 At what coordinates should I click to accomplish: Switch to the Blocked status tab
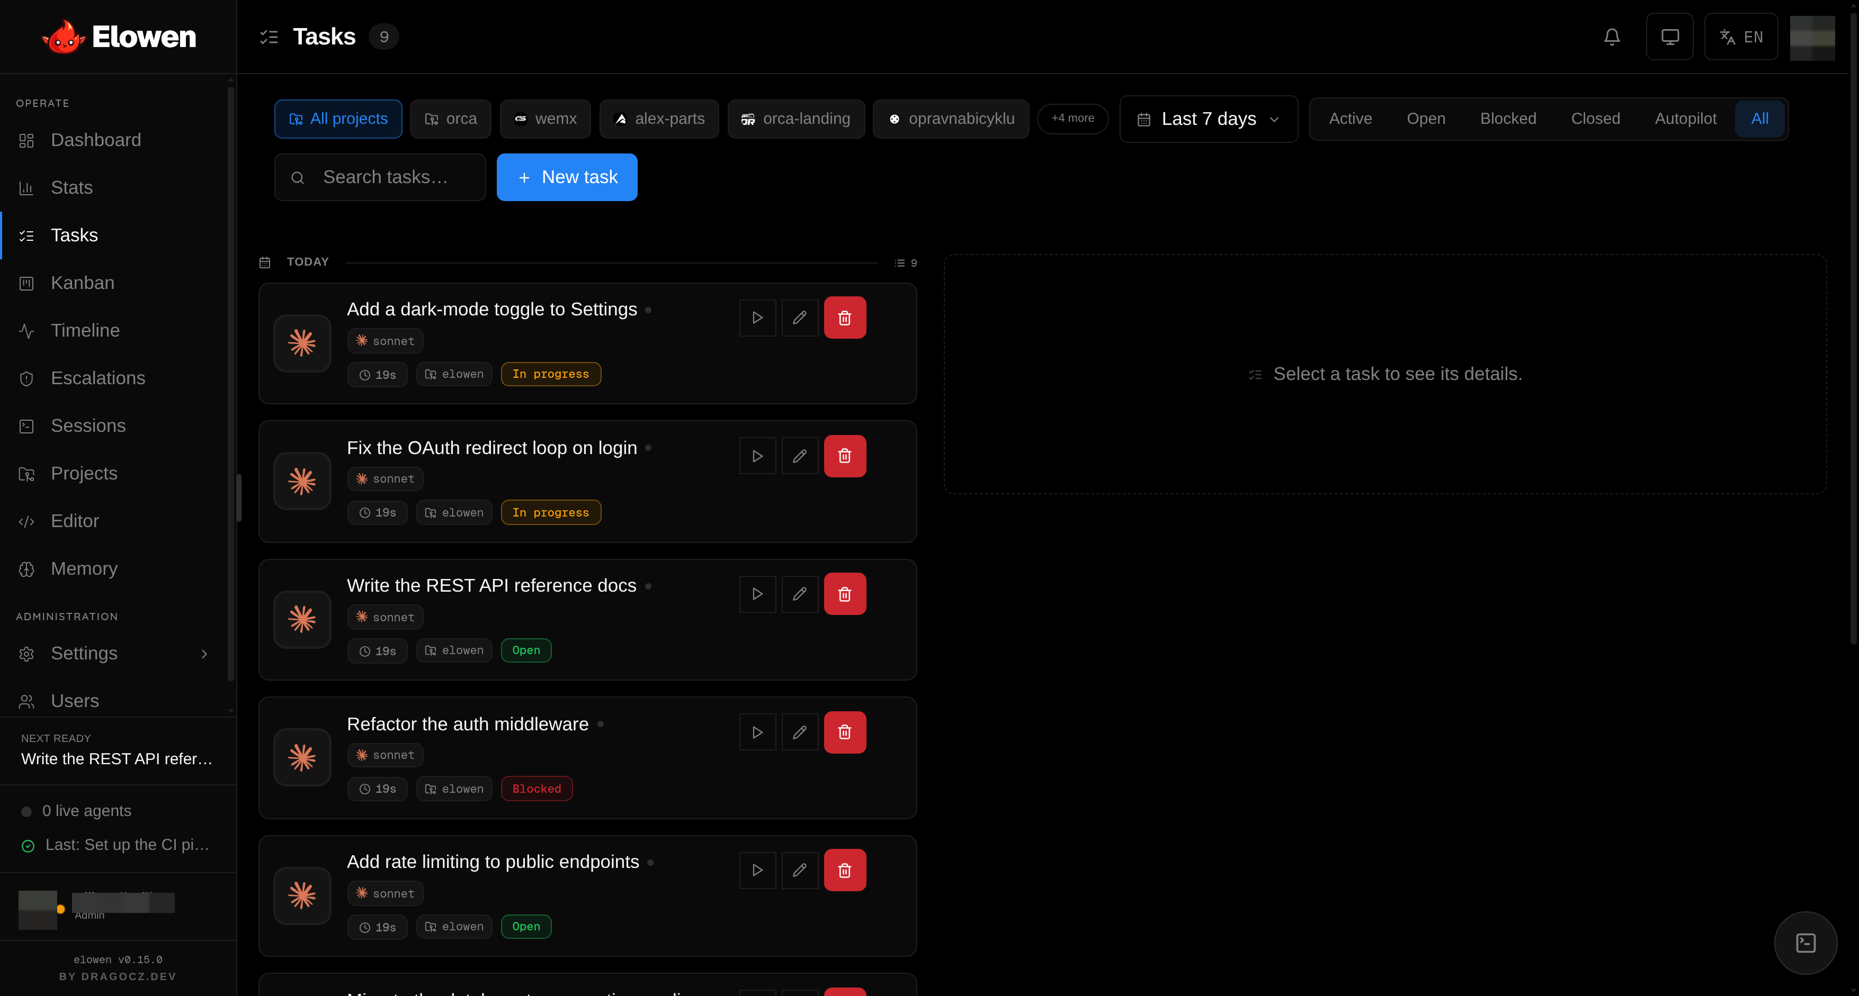tap(1507, 119)
